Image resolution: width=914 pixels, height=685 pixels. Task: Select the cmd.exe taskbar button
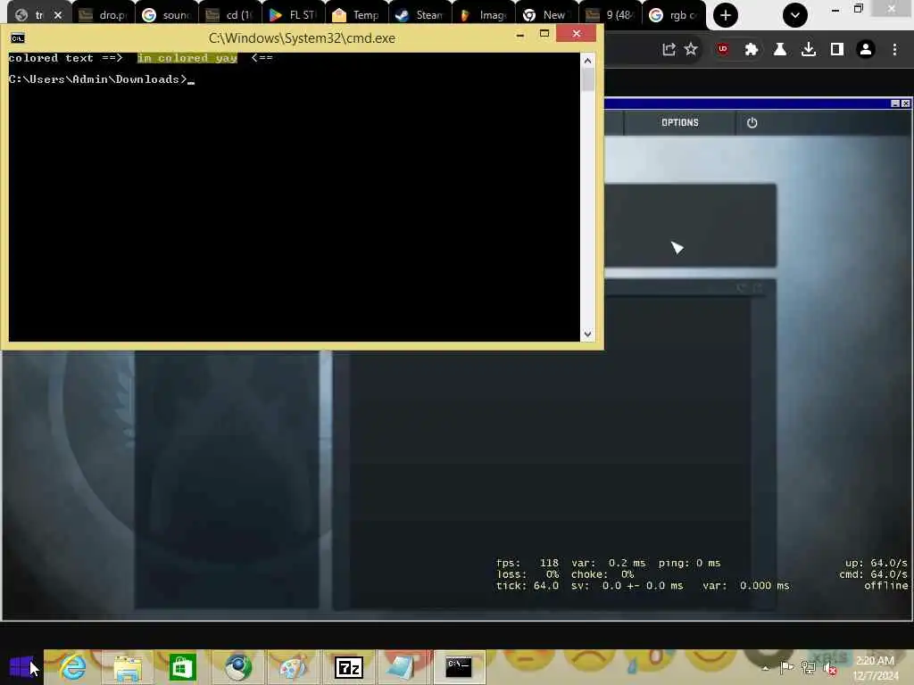click(459, 667)
